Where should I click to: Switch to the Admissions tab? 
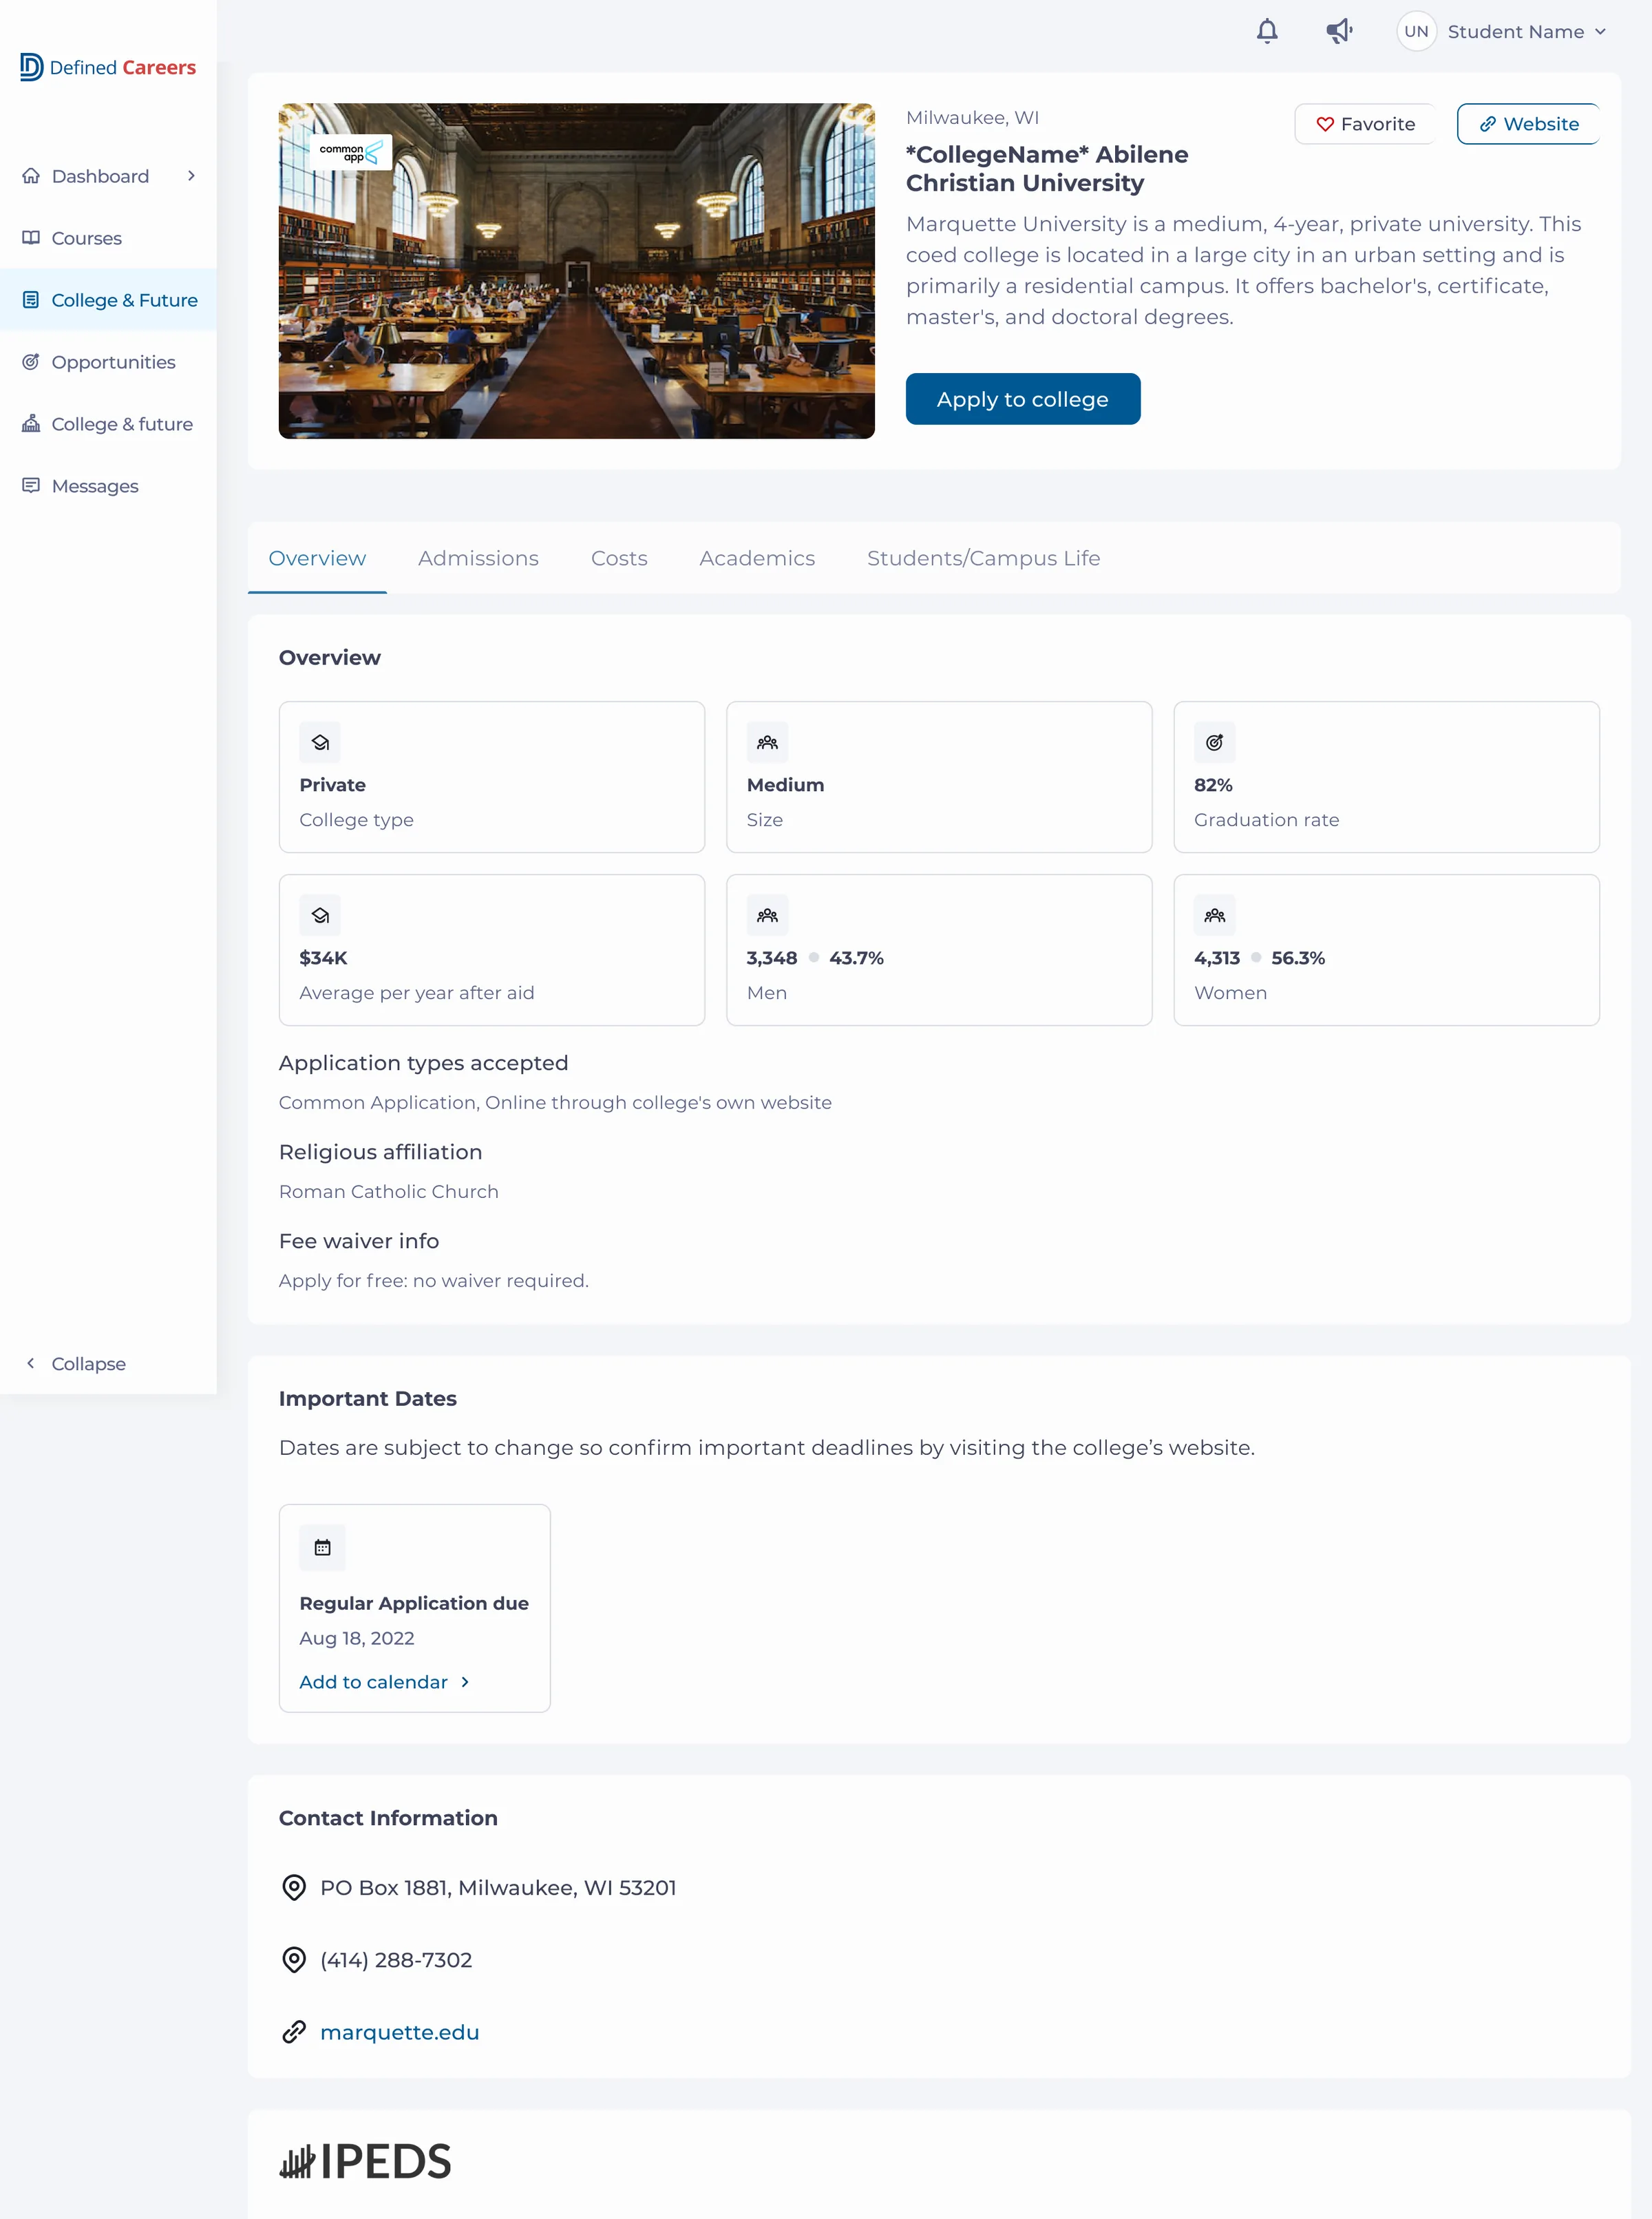[478, 558]
